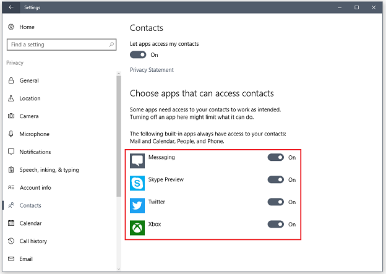
Task: Click the search magnifier icon
Action: [111, 45]
